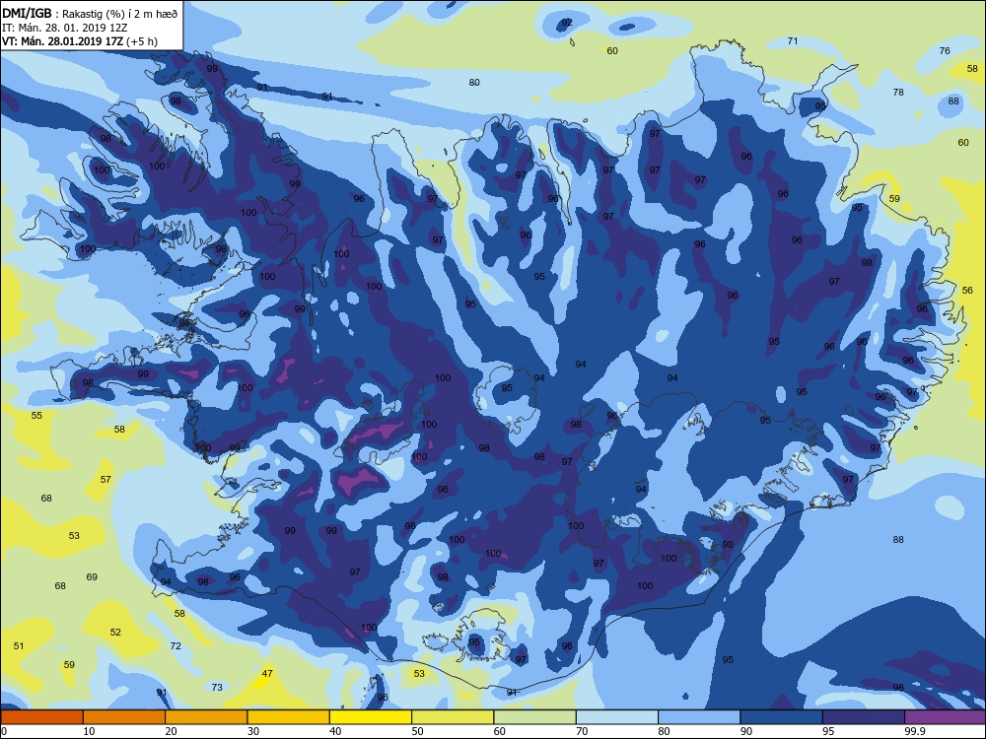Screen dimensions: 986x739
Task: Pick the purple above-99.9 legend swatch
Action: coord(946,717)
